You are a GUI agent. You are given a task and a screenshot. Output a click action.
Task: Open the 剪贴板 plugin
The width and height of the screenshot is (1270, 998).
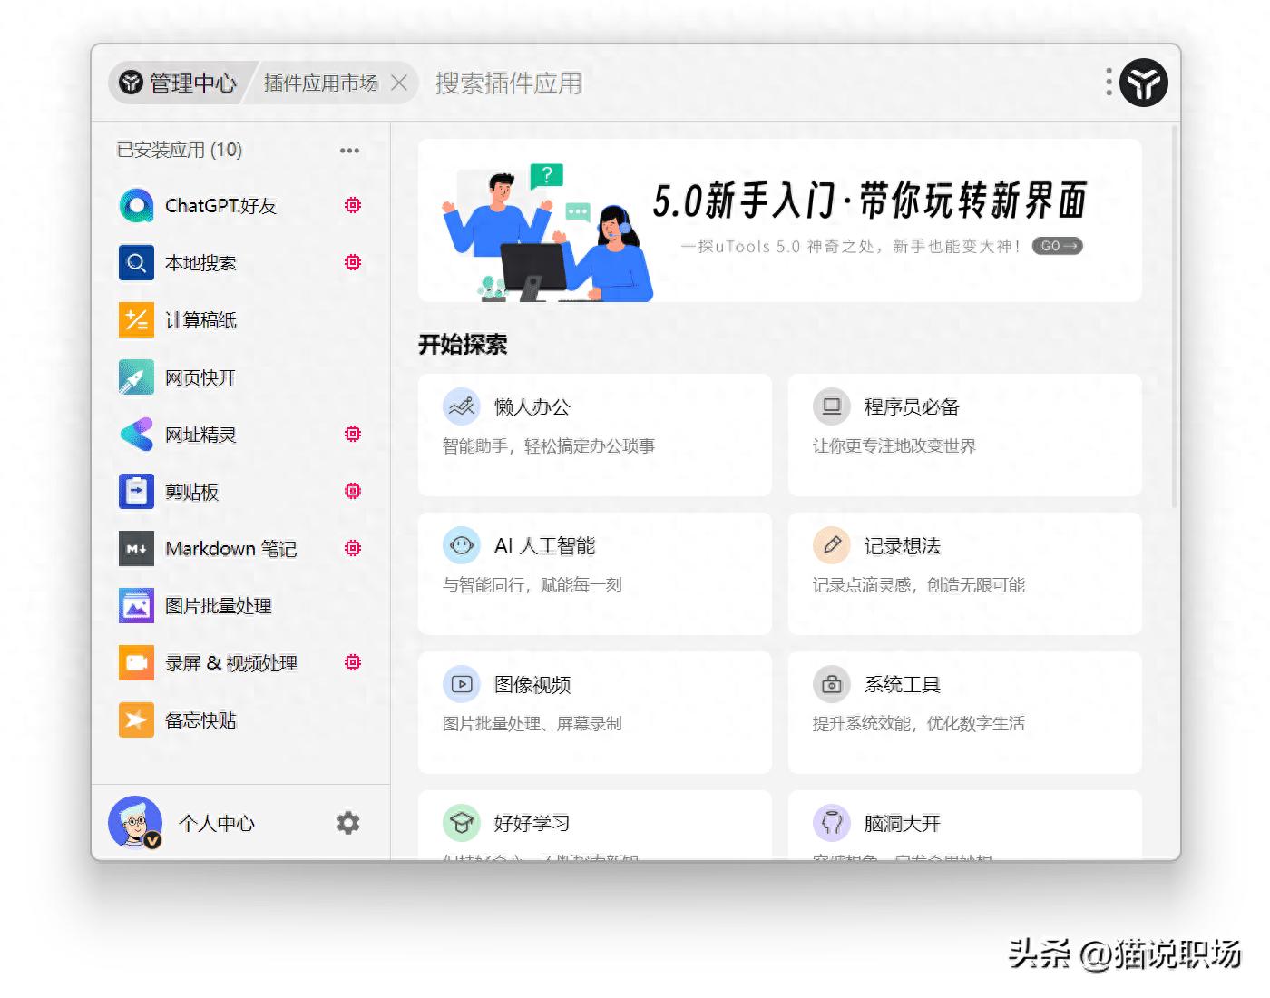136,491
